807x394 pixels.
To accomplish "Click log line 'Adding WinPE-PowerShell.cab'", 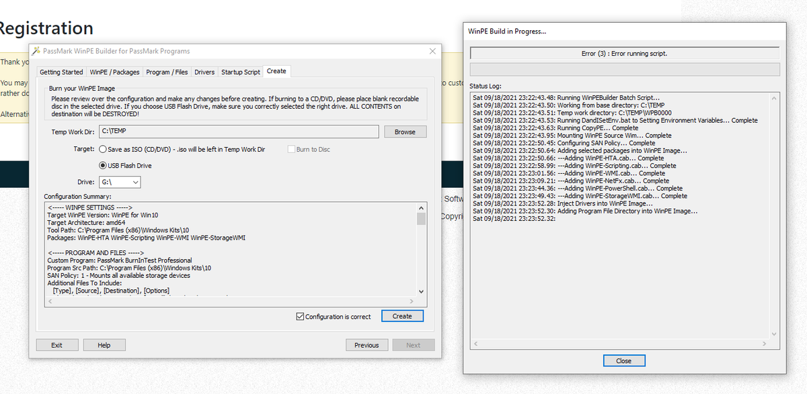I will click(578, 189).
